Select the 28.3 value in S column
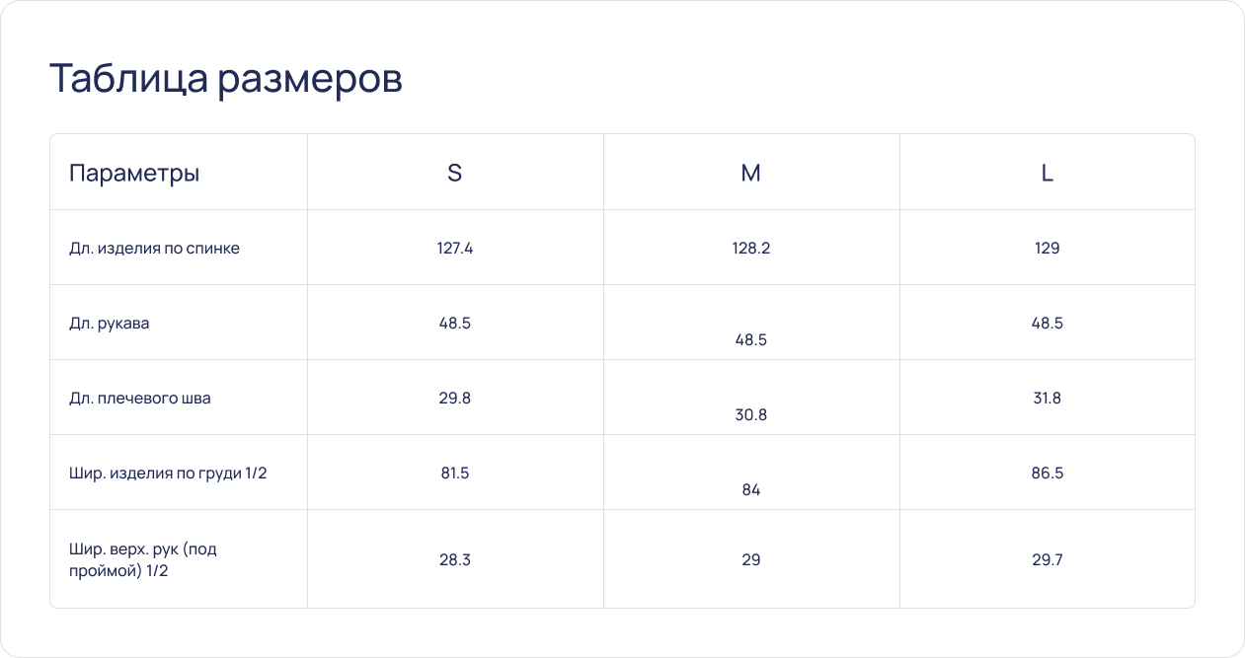Image resolution: width=1245 pixels, height=658 pixels. [455, 560]
